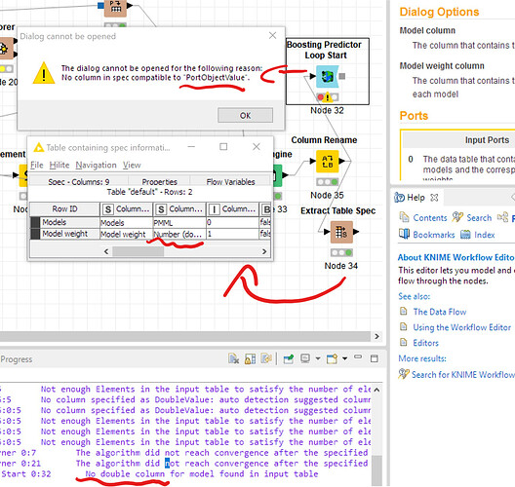The width and height of the screenshot is (515, 487).
Task: Click the output port of the Column Rename node
Action: coord(341,161)
